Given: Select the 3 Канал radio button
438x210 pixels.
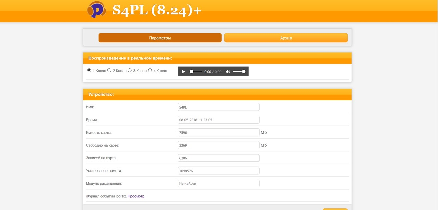Looking at the screenshot, I should point(130,70).
